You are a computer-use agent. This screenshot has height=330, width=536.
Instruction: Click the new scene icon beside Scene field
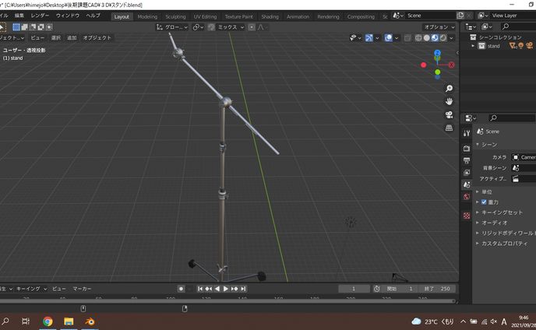coord(460,16)
